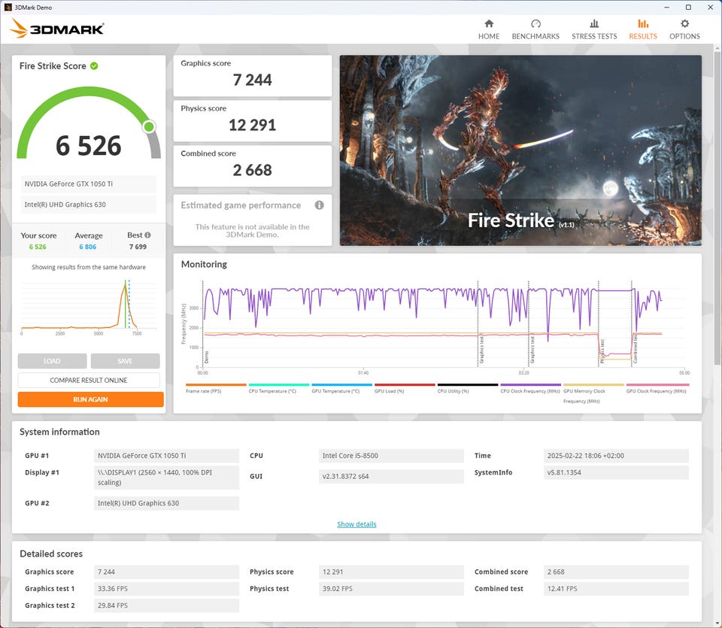Click NVIDIA GeForce GTX 1050 Ti under gauge

pos(89,184)
